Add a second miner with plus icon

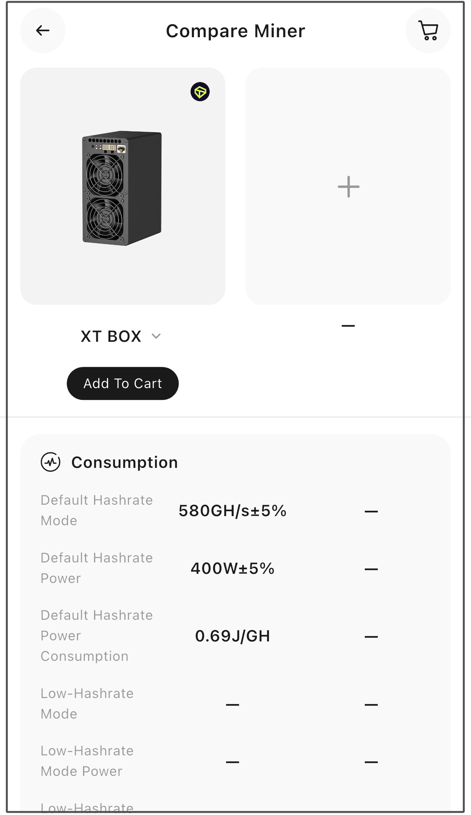(x=348, y=186)
